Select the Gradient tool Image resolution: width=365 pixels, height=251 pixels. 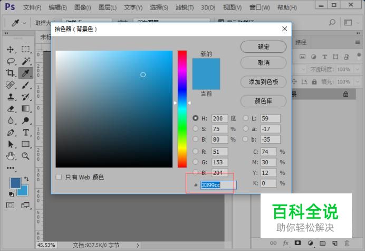tap(26, 109)
